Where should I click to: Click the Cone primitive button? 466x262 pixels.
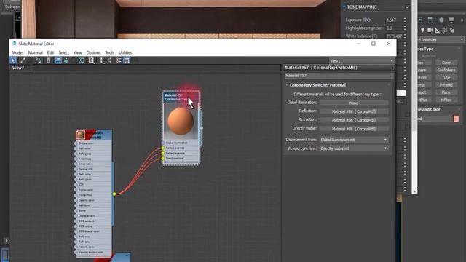tap(446, 63)
